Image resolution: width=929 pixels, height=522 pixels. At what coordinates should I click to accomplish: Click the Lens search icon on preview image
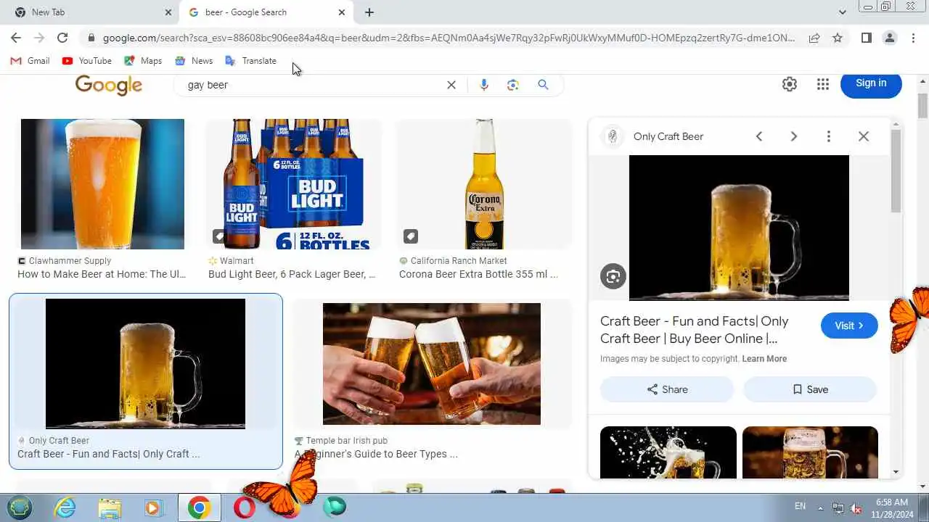tap(613, 276)
